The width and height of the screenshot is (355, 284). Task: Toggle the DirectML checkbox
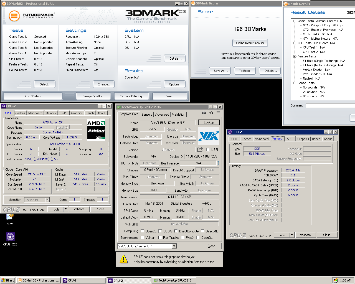(202, 231)
